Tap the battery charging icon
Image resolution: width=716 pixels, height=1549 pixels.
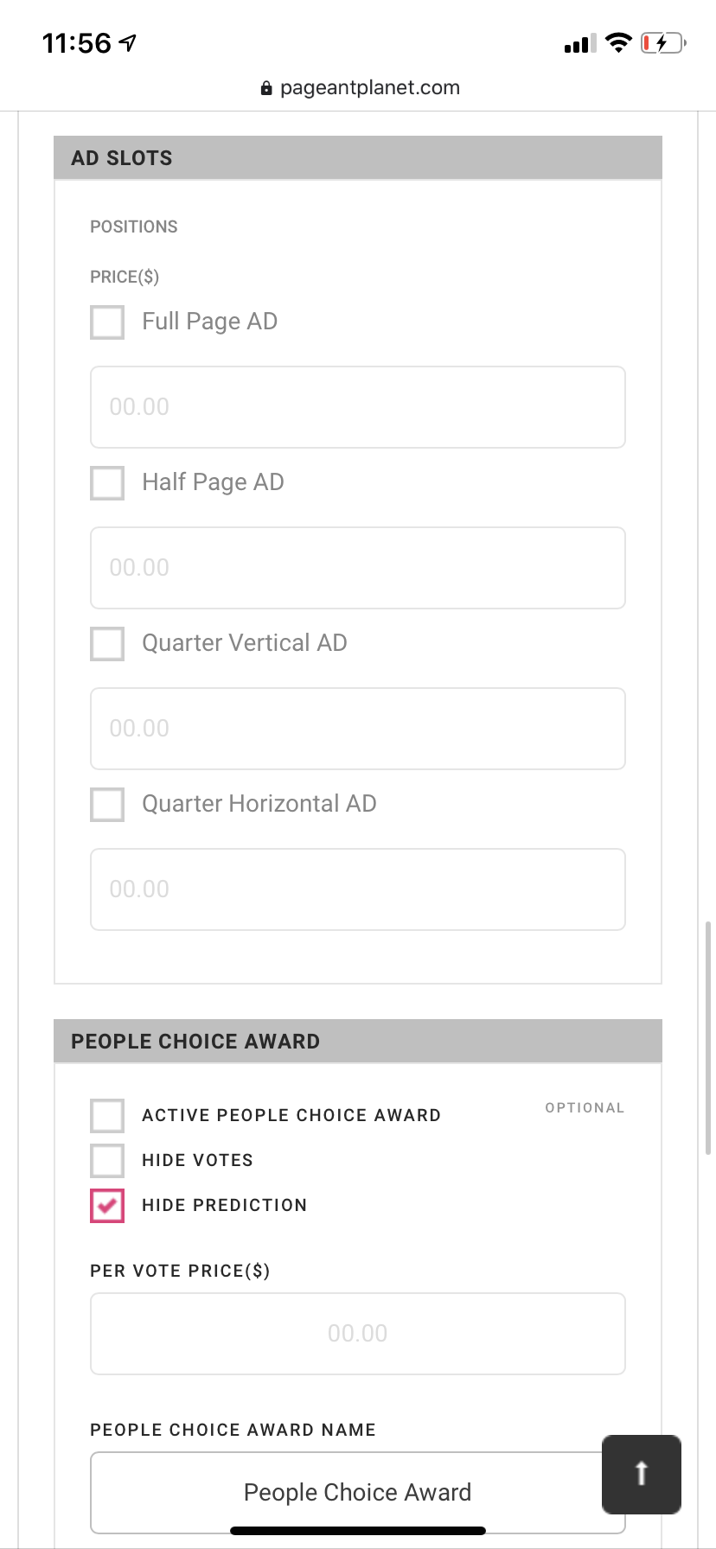[662, 42]
